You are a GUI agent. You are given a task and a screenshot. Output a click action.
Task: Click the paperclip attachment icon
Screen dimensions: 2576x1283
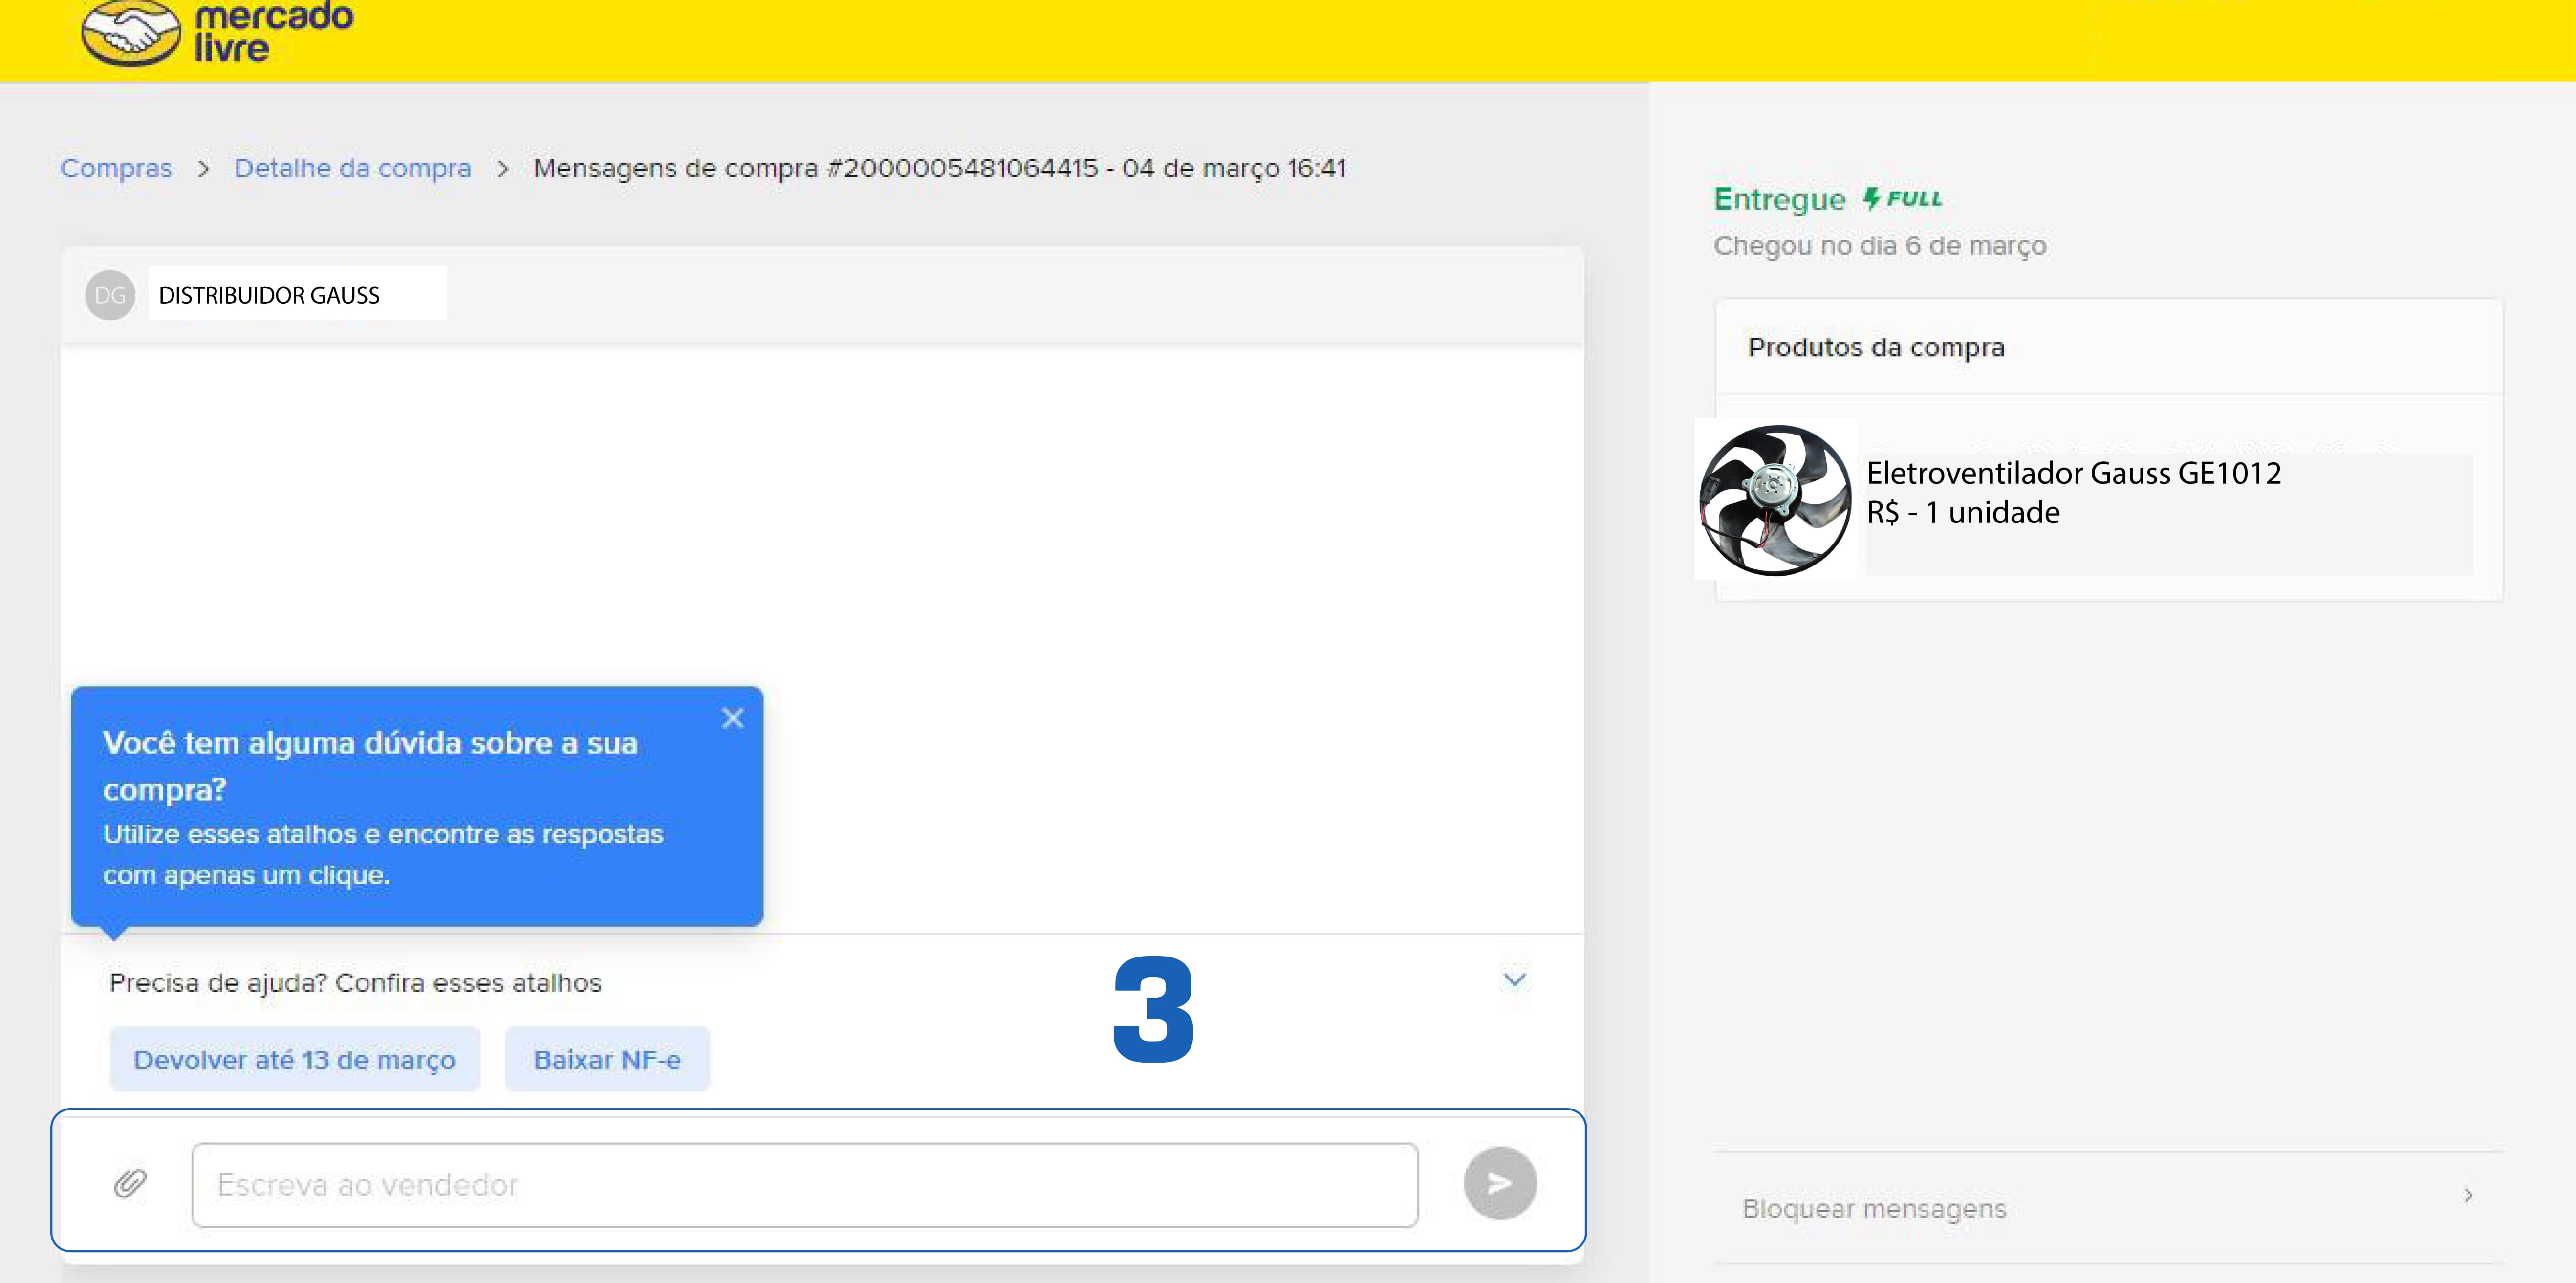(x=130, y=1183)
